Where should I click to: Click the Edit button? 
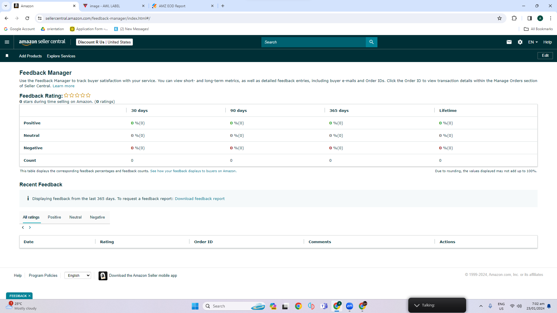pyautogui.click(x=545, y=55)
